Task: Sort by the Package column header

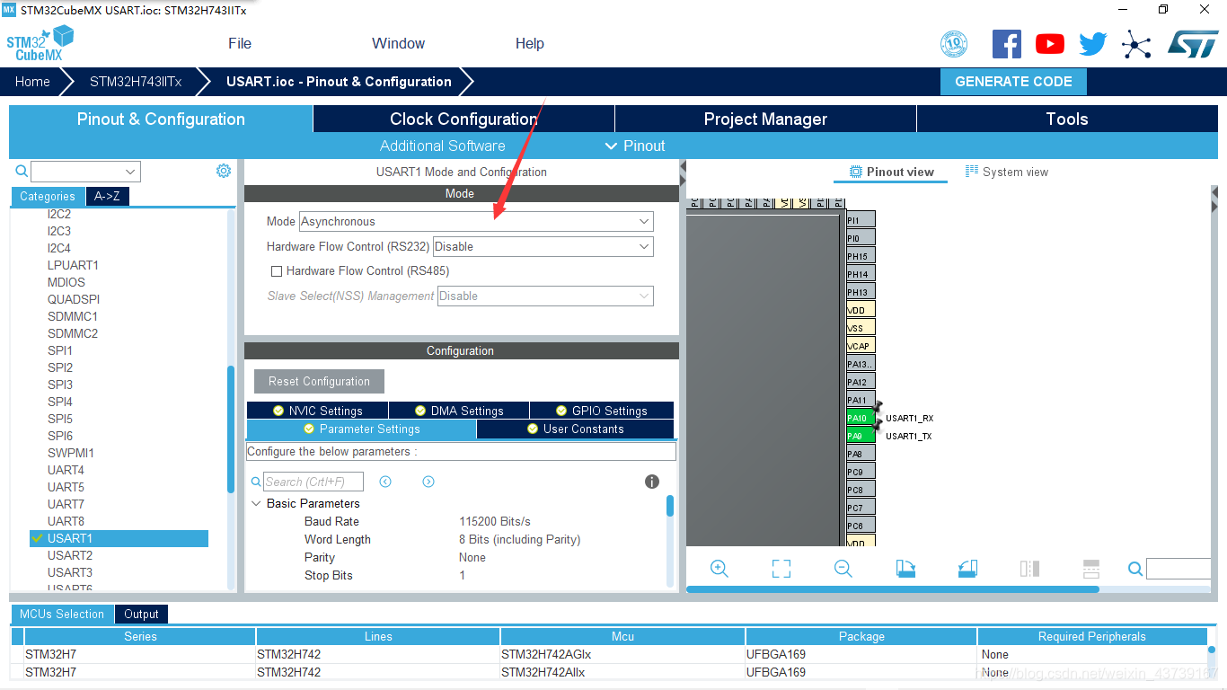Action: [861, 636]
